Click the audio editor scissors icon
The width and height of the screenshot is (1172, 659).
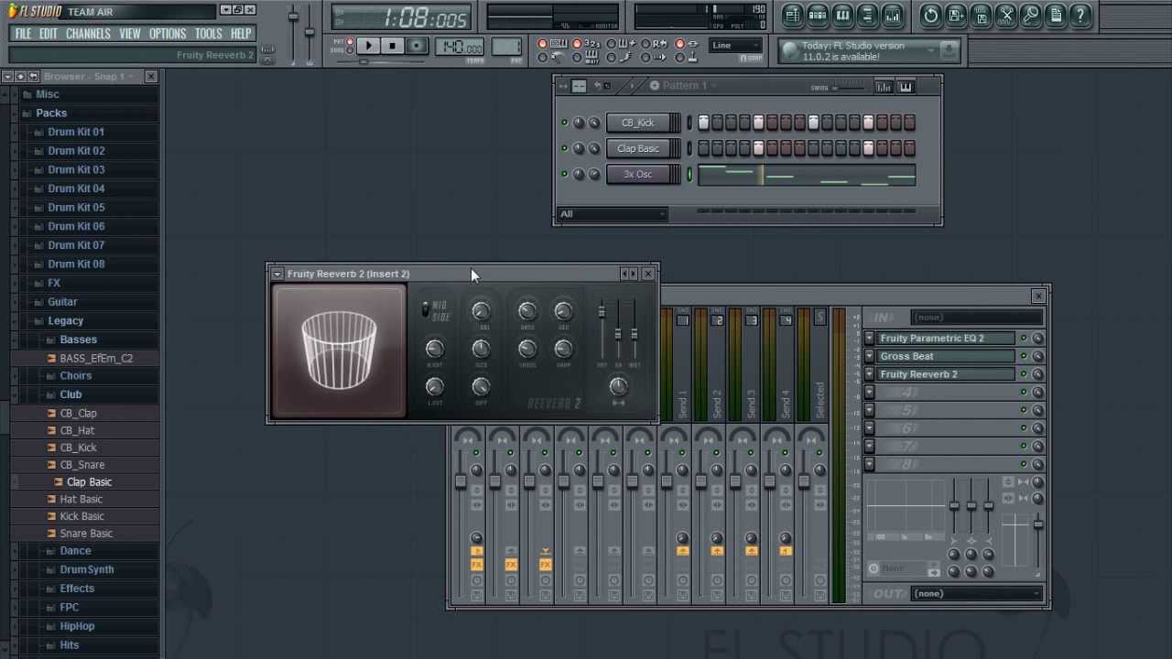coord(1005,15)
